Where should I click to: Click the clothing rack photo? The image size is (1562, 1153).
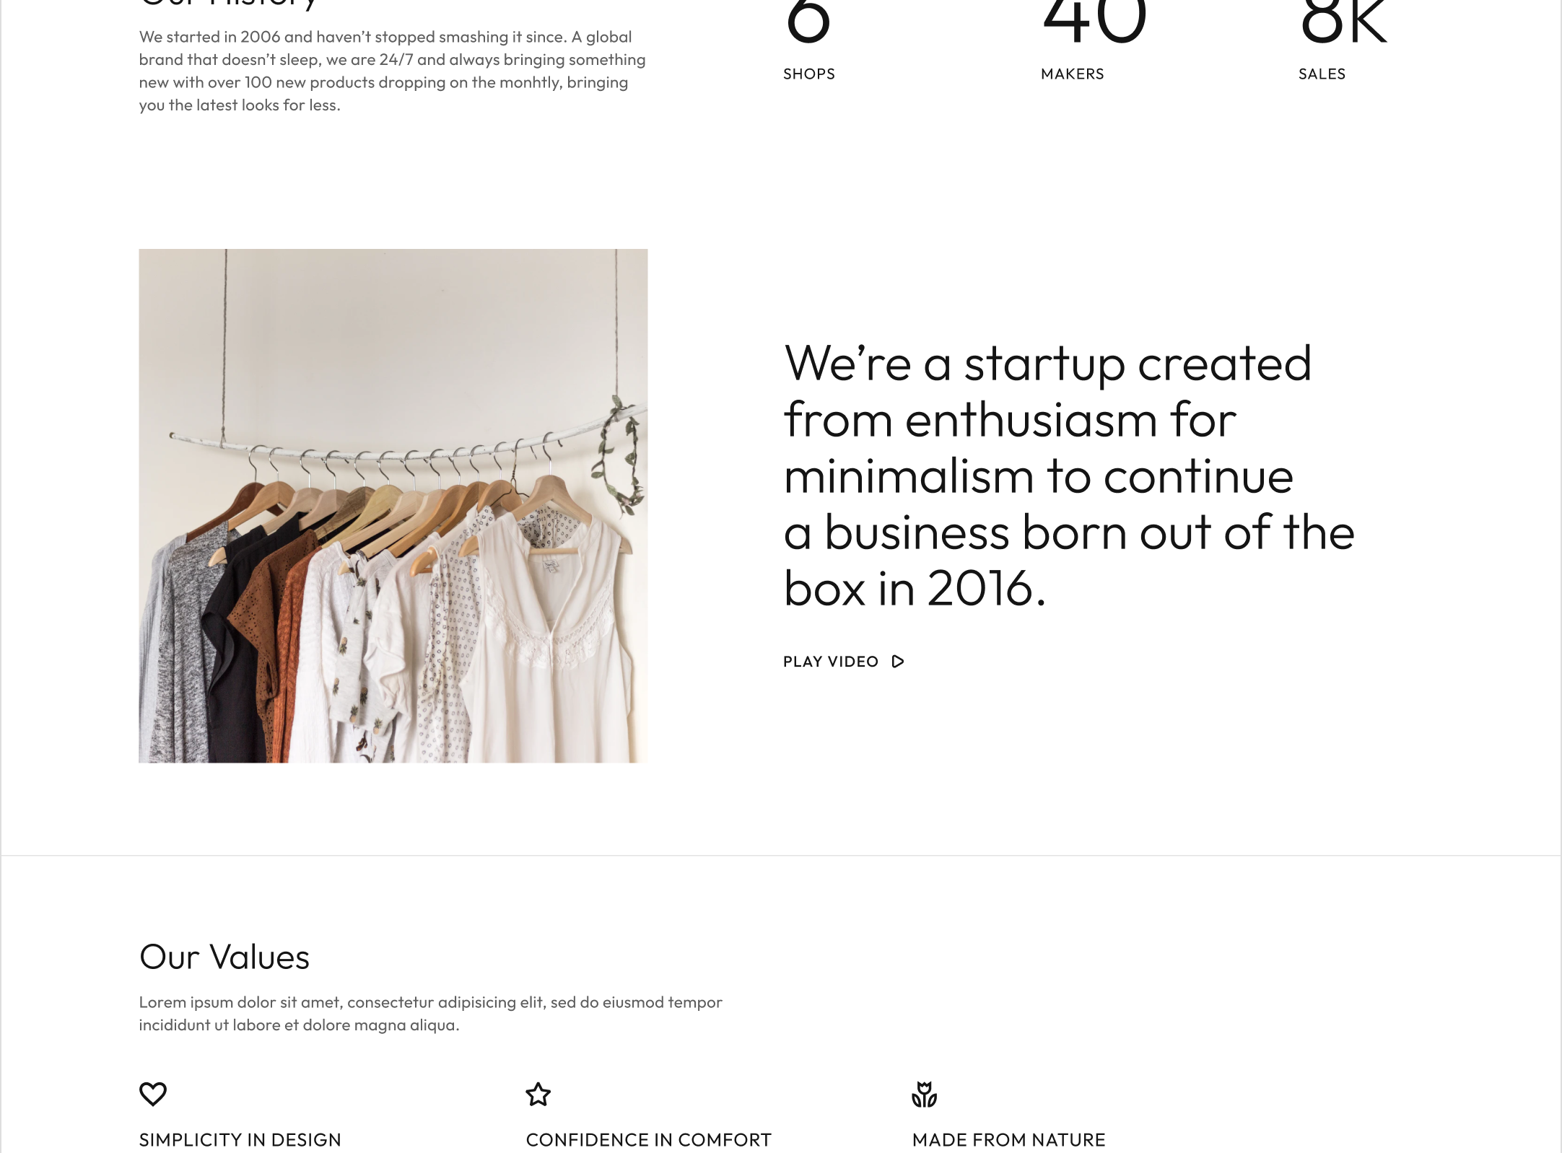point(393,506)
